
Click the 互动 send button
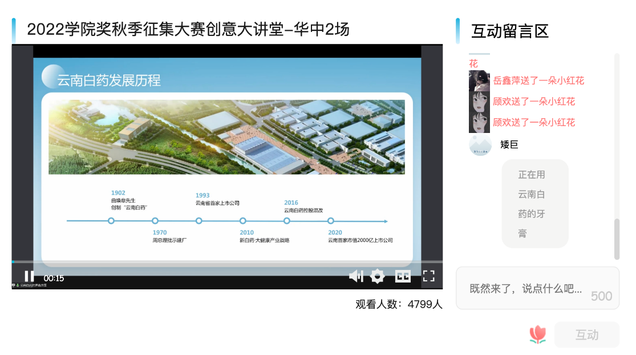(x=586, y=334)
